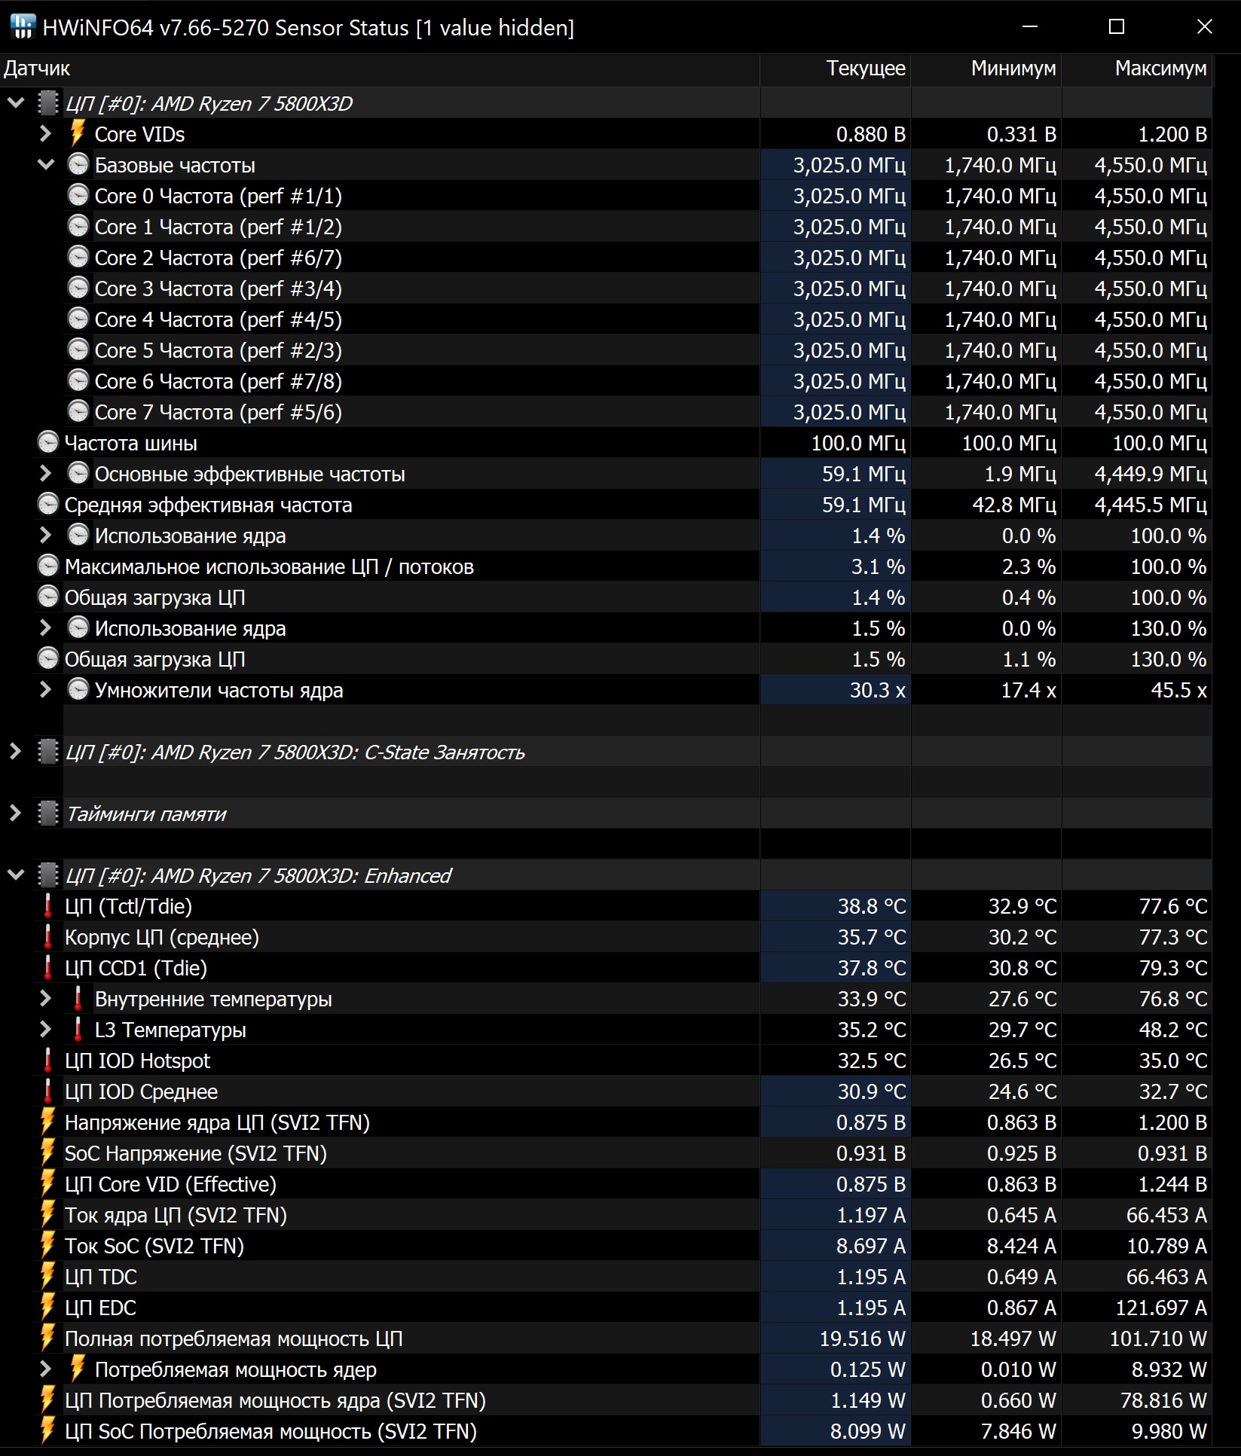The height and width of the screenshot is (1456, 1241).
Task: Select the clock icon of Core 0 Частота
Action: pyautogui.click(x=78, y=195)
